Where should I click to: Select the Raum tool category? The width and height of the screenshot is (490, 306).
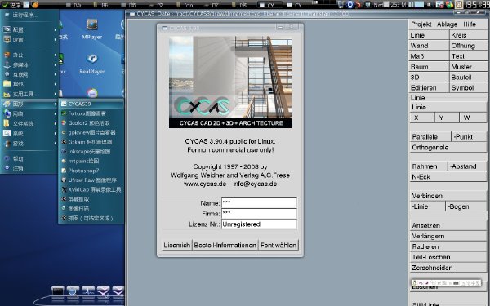click(429, 67)
